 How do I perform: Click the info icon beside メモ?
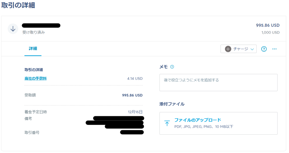click(x=172, y=67)
